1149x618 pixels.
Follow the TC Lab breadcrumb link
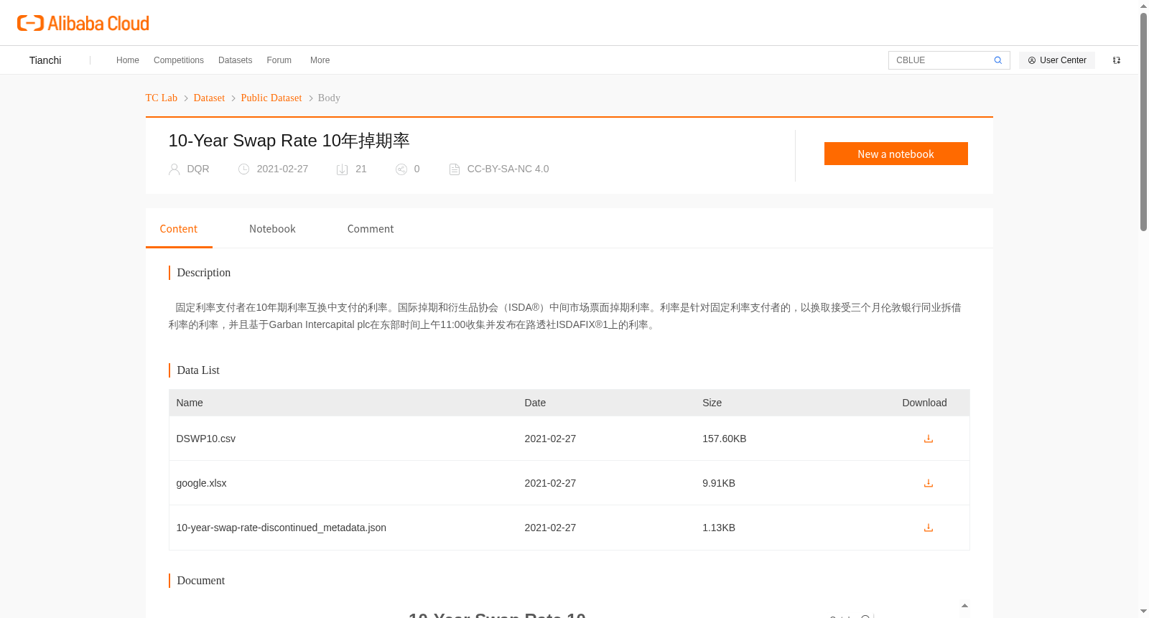(162, 98)
